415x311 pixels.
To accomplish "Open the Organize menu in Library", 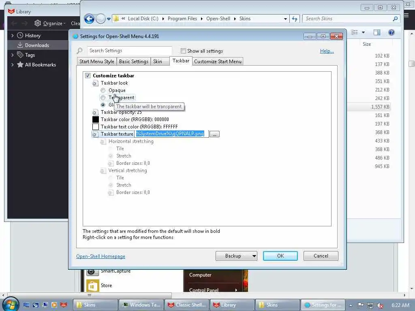I will (50, 23).
